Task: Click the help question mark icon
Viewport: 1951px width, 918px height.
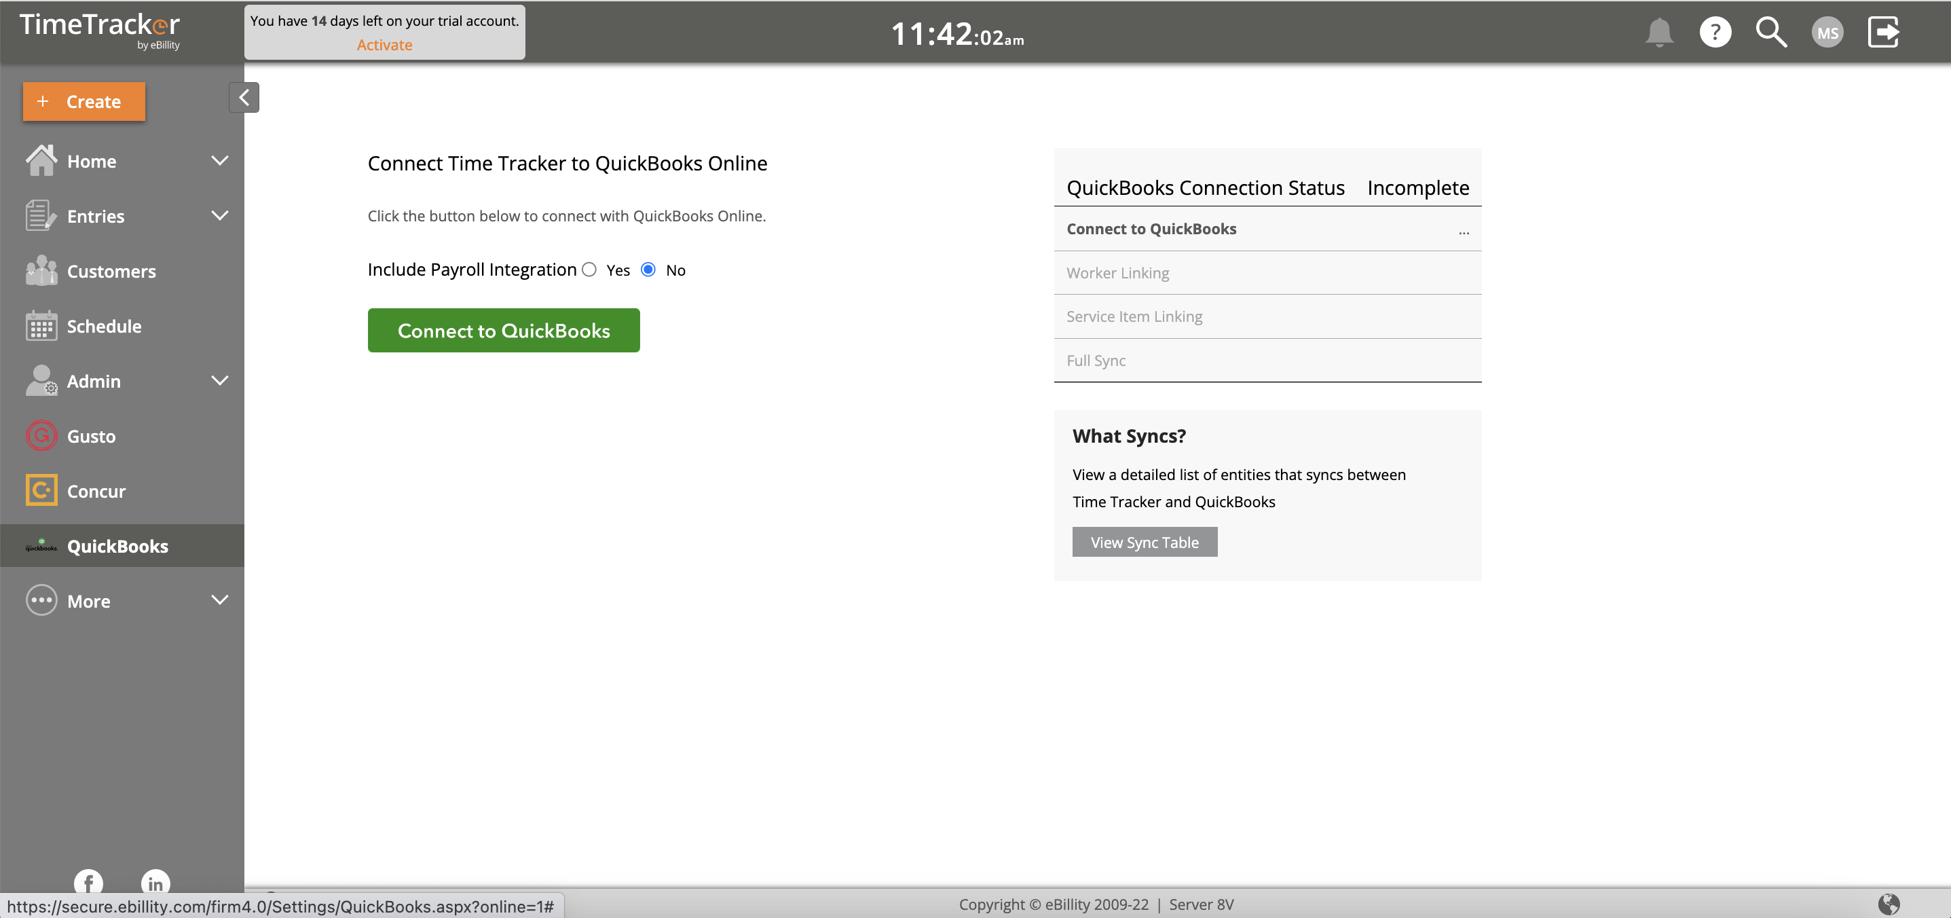Action: pyautogui.click(x=1716, y=33)
